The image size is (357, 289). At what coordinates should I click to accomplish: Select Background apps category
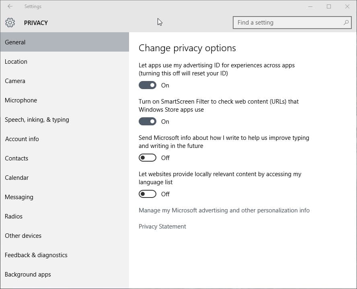[x=28, y=274]
